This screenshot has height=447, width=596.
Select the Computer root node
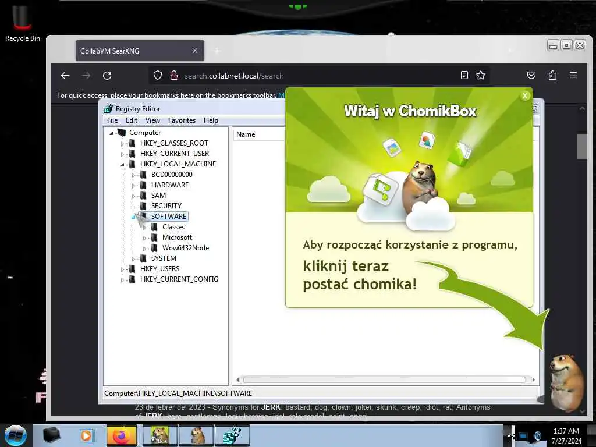145,133
